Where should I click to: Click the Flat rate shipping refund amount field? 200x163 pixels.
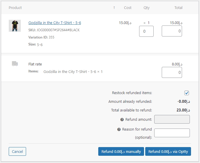172,72
